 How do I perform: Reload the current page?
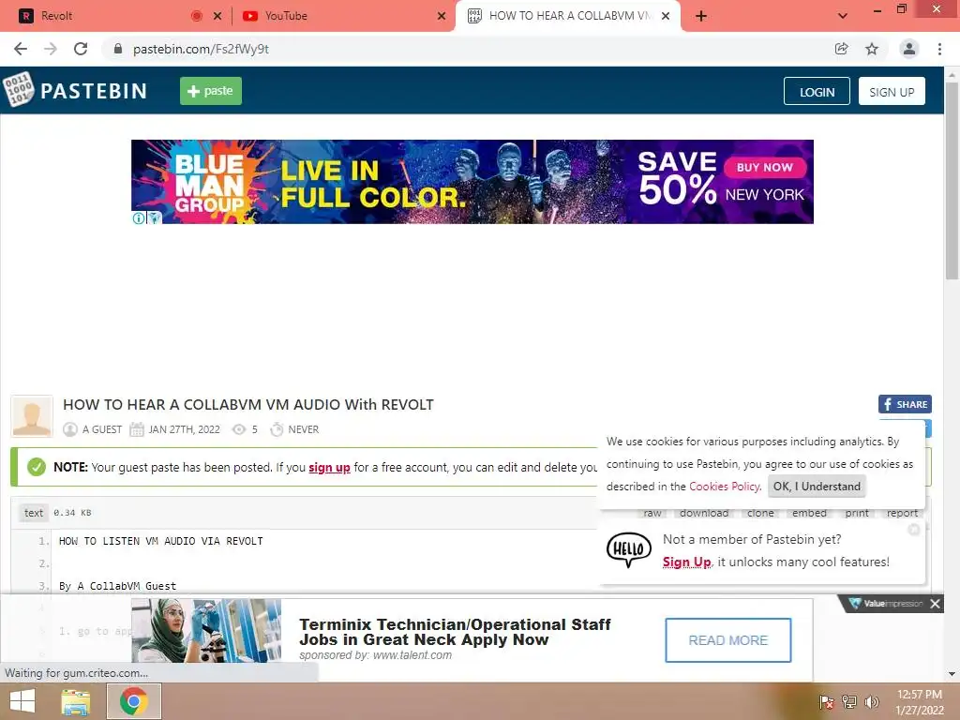click(x=81, y=49)
